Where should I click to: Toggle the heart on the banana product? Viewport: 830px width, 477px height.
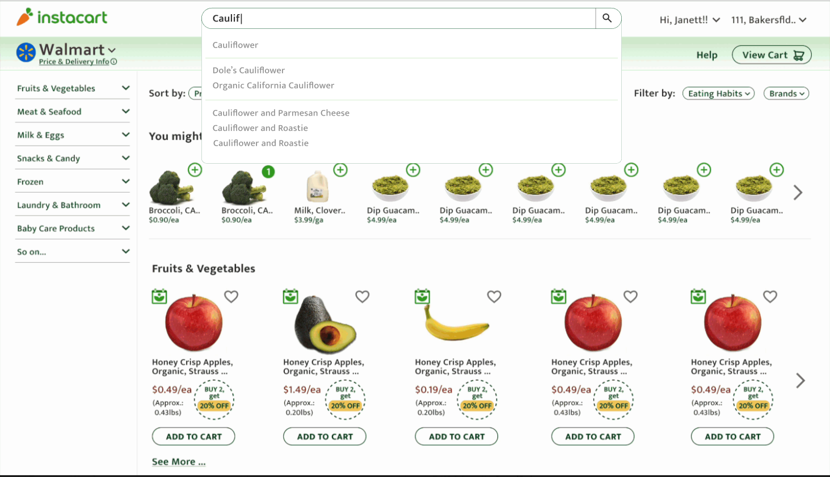coord(494,296)
